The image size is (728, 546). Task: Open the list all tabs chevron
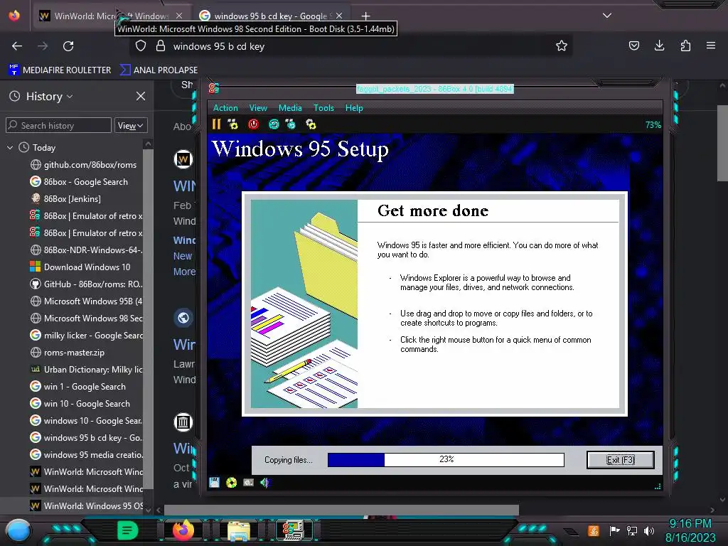[x=607, y=16]
